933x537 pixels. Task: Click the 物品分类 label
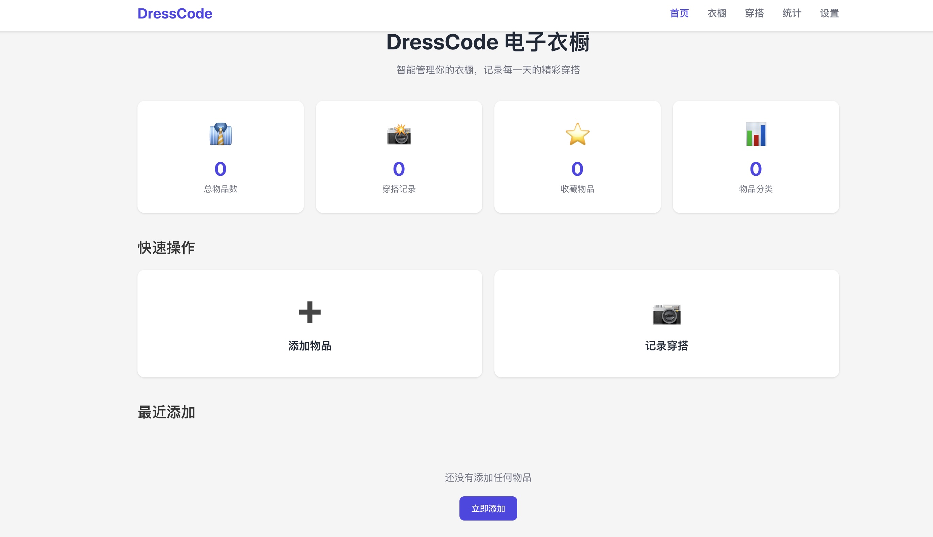pyautogui.click(x=756, y=189)
